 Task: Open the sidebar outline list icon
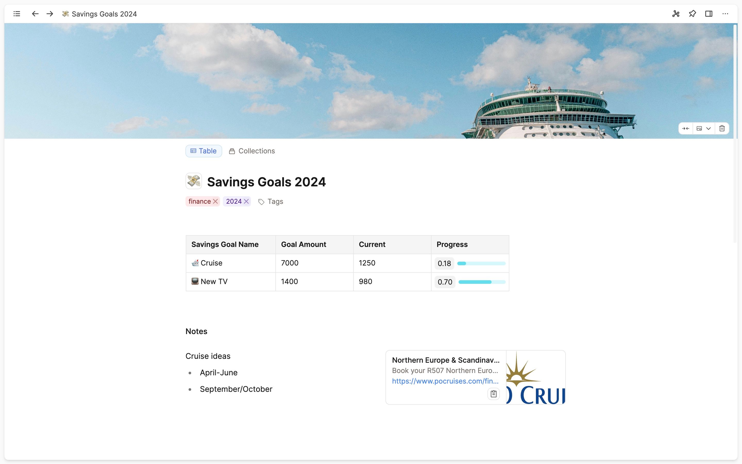coord(17,14)
